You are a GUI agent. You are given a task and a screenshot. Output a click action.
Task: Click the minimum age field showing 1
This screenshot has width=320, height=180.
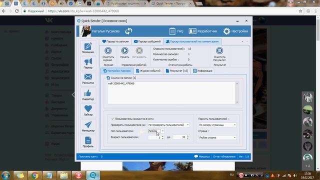tap(154, 137)
